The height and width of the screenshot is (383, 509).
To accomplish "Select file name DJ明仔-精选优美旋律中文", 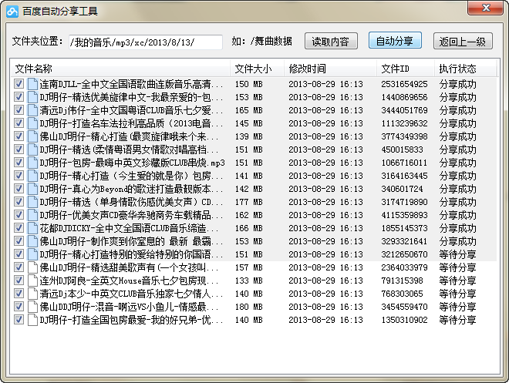I will [131, 97].
